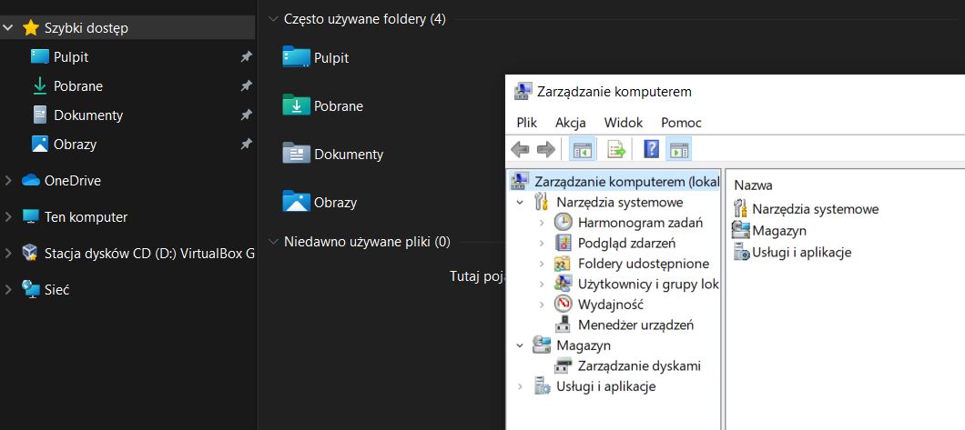
Task: Collapse the Często używane foldery group
Action: (x=273, y=19)
